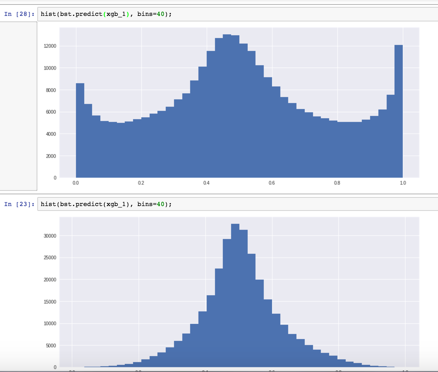Click the 0.6 x-axis label in first plot

coord(272,183)
